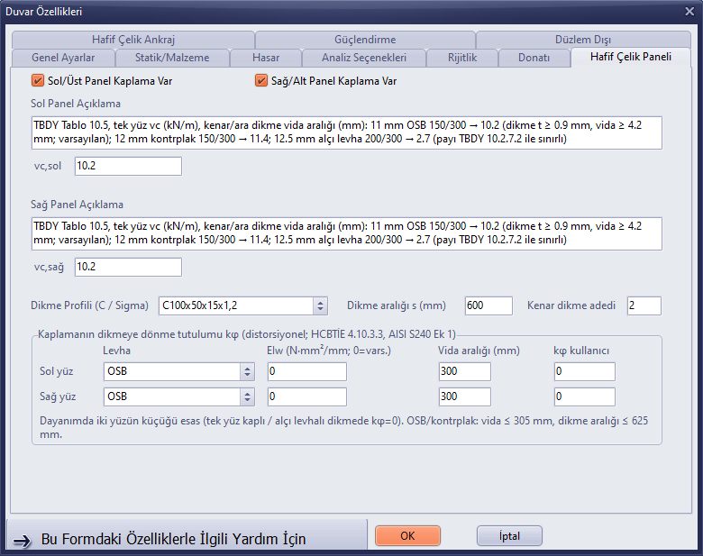Switch to the Güçlendirme tab

pyautogui.click(x=365, y=40)
